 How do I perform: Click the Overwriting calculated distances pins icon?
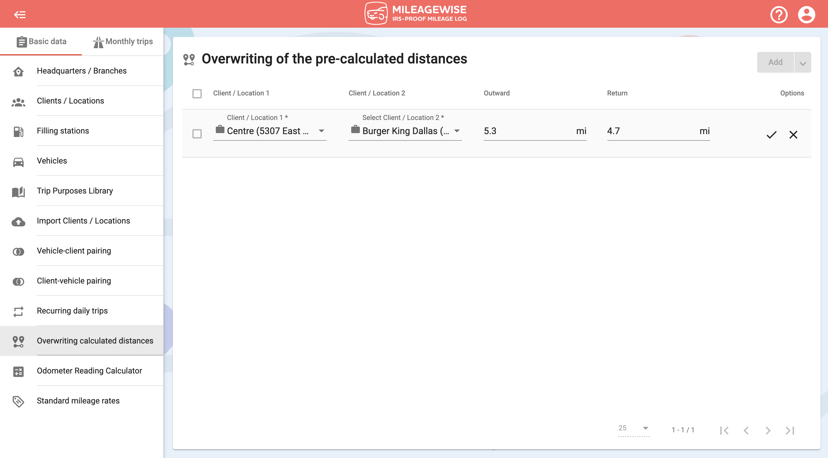(18, 341)
